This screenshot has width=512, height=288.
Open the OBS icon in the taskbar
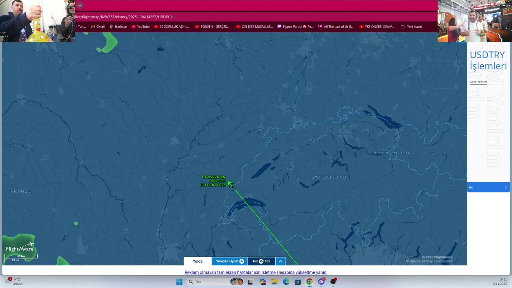(333, 282)
